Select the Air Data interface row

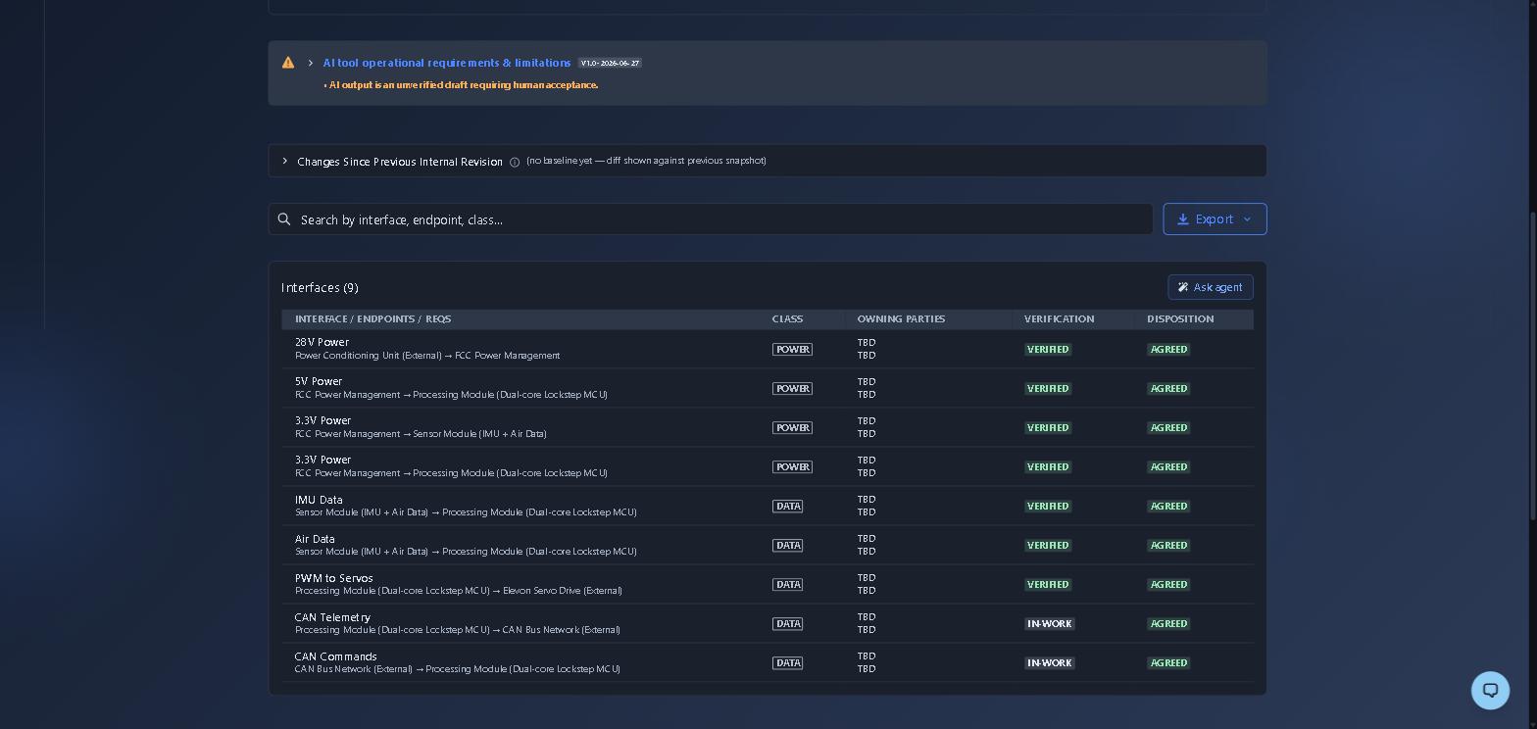[x=768, y=545]
